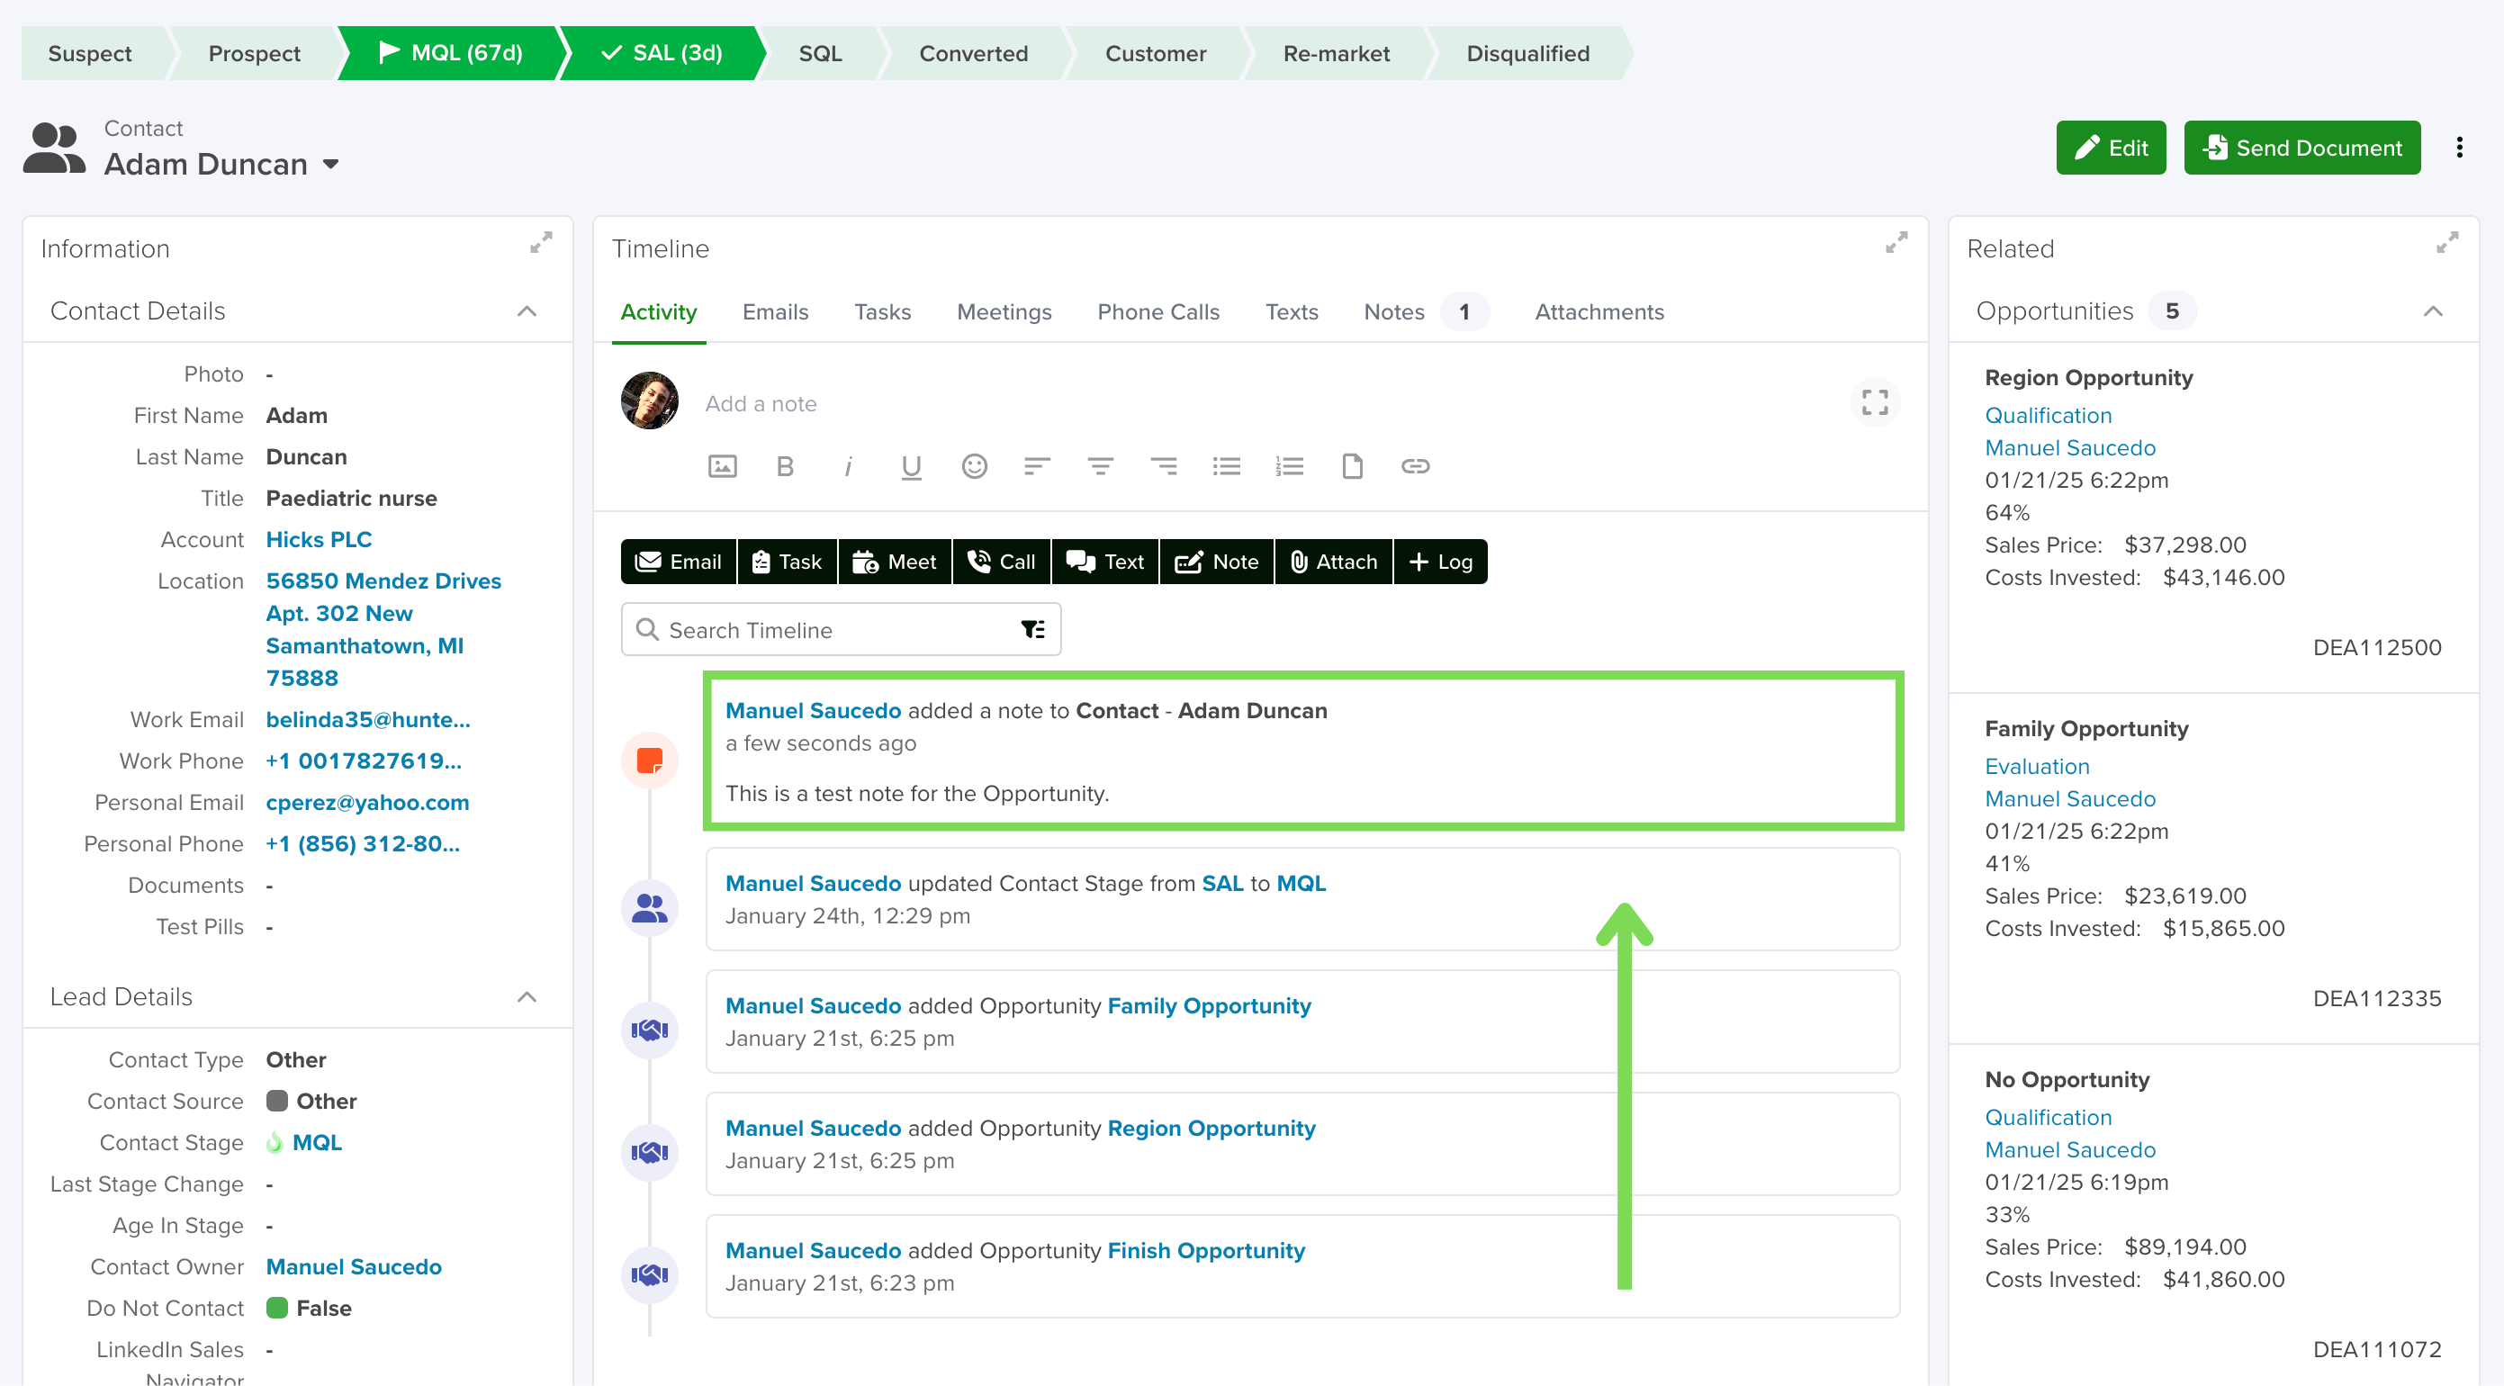
Task: Toggle bold formatting in note editor
Action: 786,466
